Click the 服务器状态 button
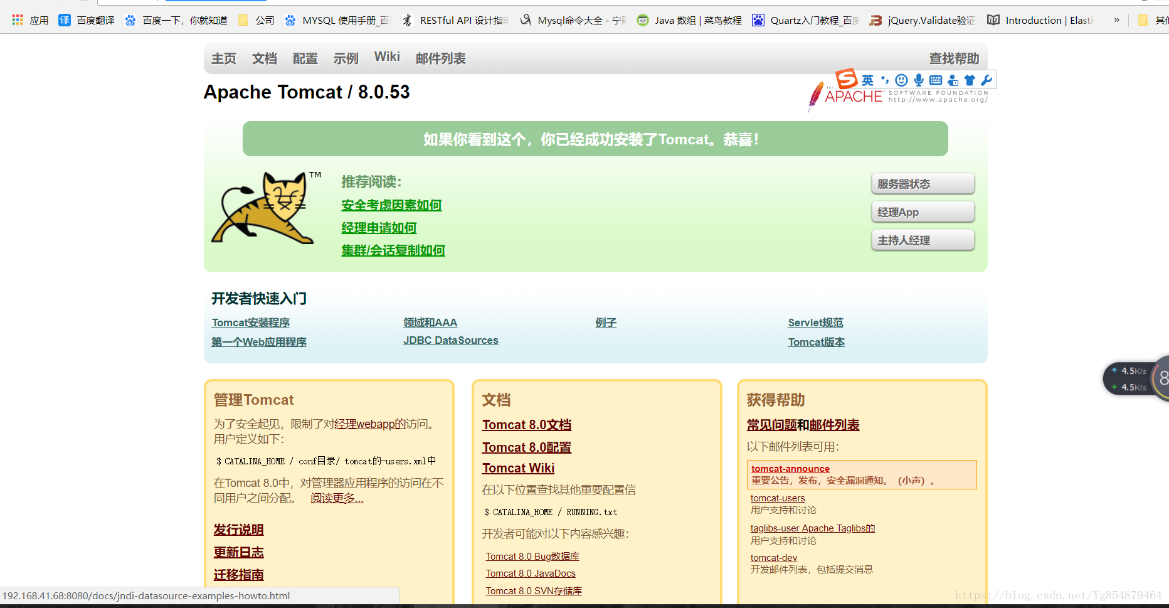Screen dimensions: 1169x608 (x=923, y=184)
